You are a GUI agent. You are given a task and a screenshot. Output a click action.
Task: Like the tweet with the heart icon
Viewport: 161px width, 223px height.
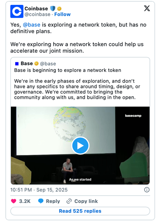[x=14, y=201]
